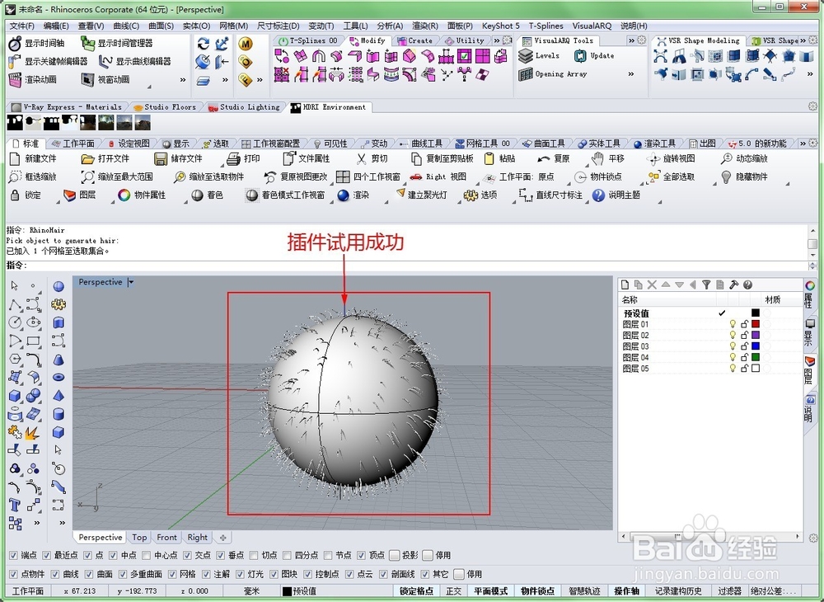824x602 pixels.
Task: Switch to the Studio Lighting tab
Action: [x=245, y=107]
